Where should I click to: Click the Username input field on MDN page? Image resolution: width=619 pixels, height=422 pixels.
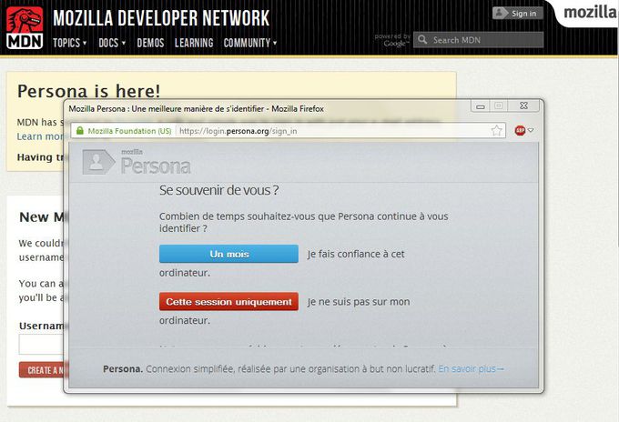tap(41, 345)
